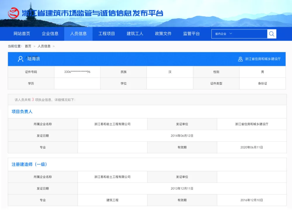The height and width of the screenshot is (210, 292).
Task: Click the 人员信息 breadcrumb link
Action: (x=44, y=46)
